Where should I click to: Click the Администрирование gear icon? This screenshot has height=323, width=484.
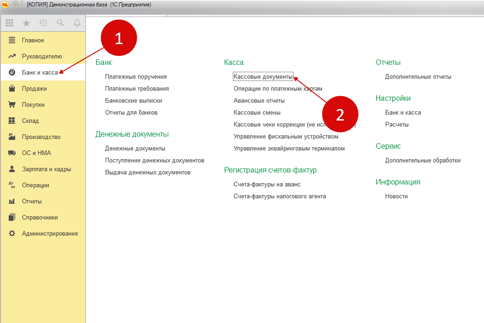click(x=12, y=233)
